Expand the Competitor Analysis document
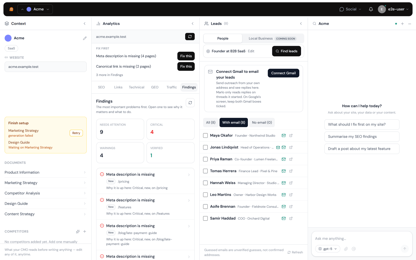This screenshot has height=260, width=416. click(x=45, y=193)
